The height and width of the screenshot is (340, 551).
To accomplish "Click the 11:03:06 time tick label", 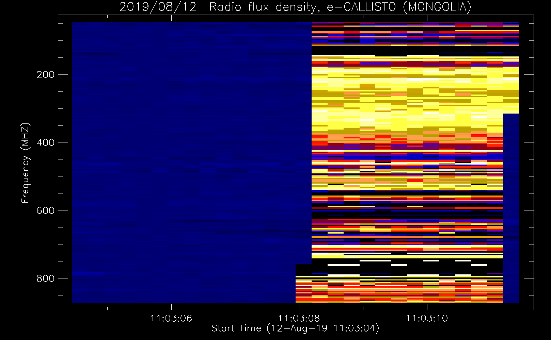I will click(x=171, y=318).
